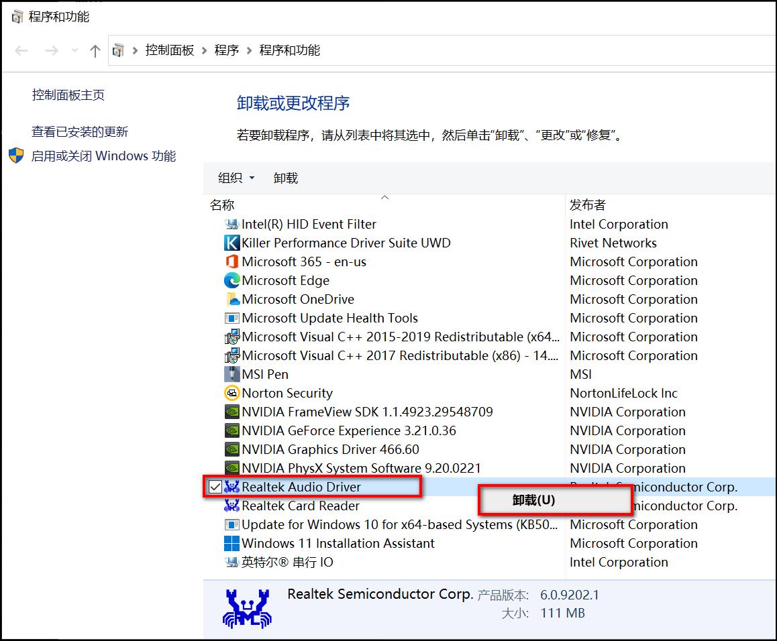
Task: Uncheck the Realtek Audio Driver checkbox
Action: pyautogui.click(x=216, y=487)
